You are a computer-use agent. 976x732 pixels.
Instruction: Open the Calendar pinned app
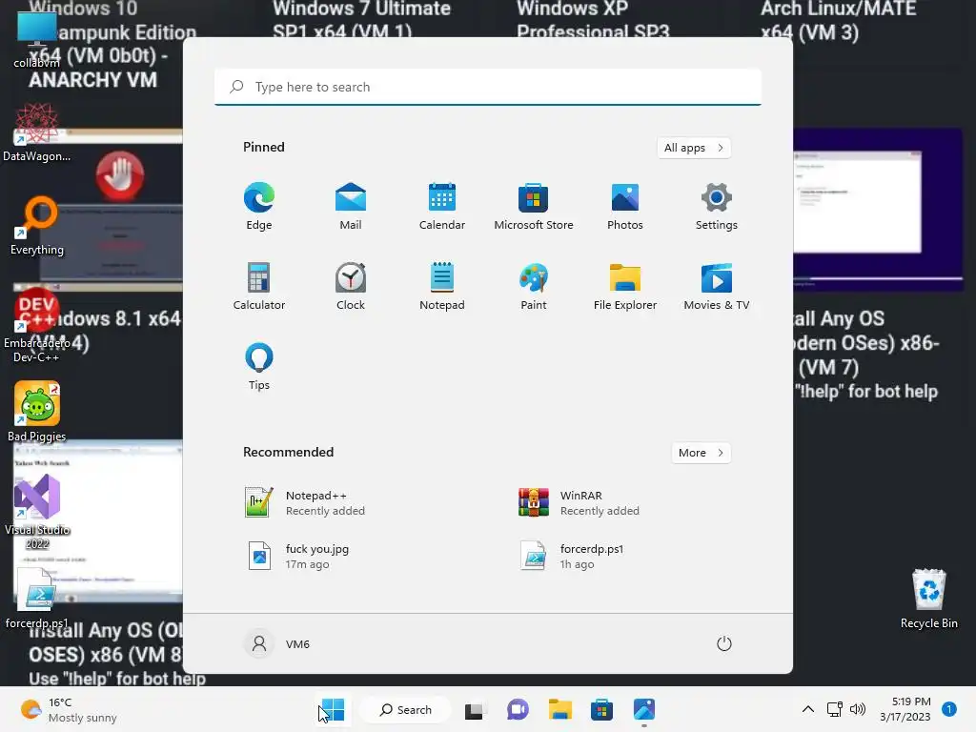(442, 206)
